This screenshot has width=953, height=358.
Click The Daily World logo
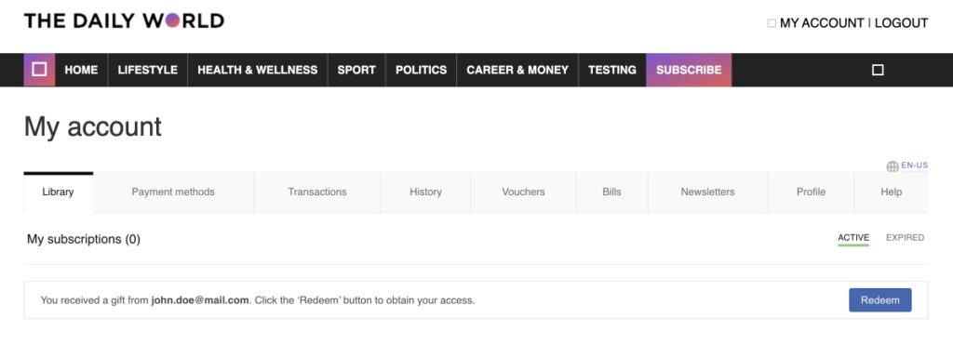point(124,21)
